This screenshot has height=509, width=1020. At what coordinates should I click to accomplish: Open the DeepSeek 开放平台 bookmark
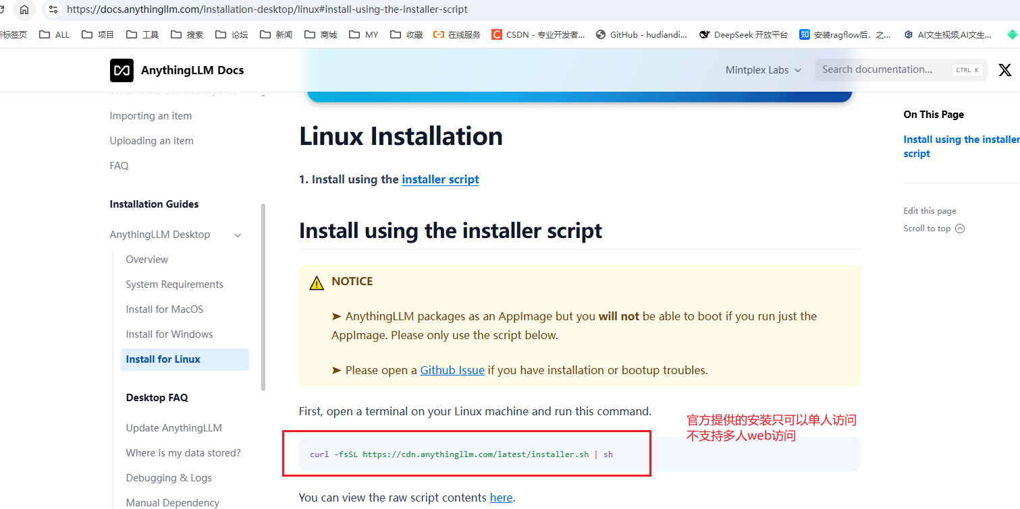(x=744, y=34)
